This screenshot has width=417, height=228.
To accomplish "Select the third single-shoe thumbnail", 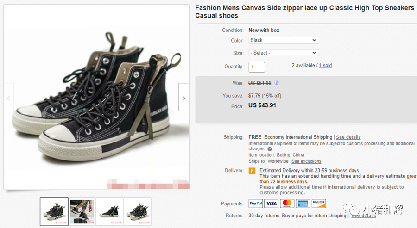I will [x=110, y=212].
